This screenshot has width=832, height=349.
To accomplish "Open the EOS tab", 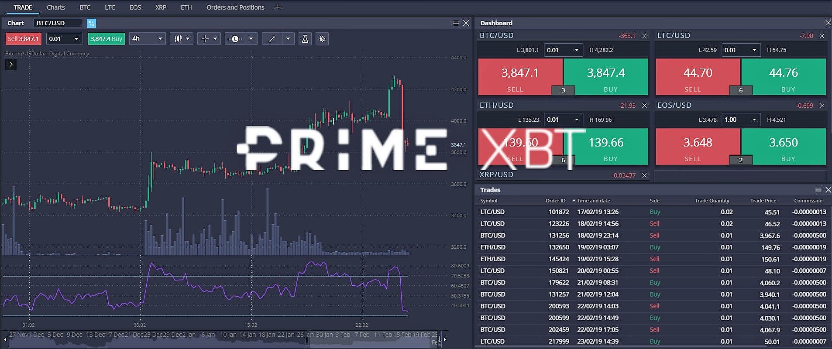I will coord(135,7).
